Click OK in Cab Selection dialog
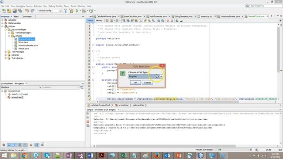 pos(135,83)
